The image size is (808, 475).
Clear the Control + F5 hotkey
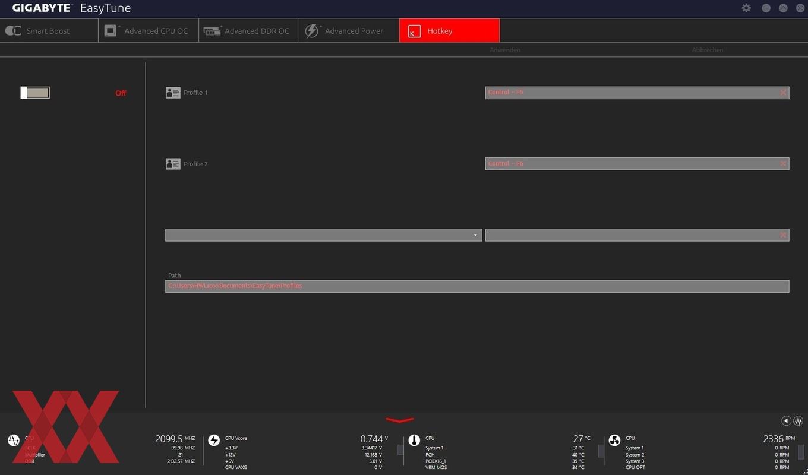[783, 93]
